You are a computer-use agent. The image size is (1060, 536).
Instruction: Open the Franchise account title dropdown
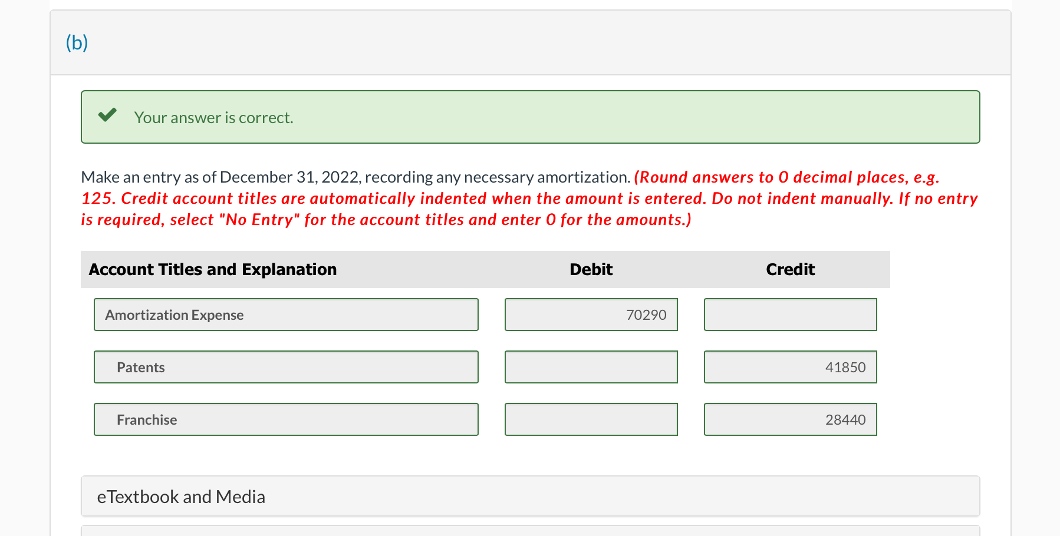point(285,419)
